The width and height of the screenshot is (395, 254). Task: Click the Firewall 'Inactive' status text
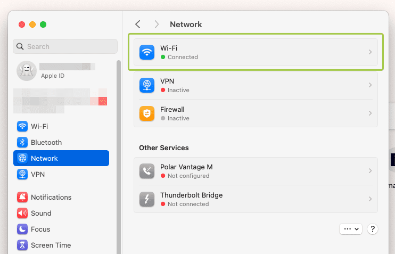(178, 118)
